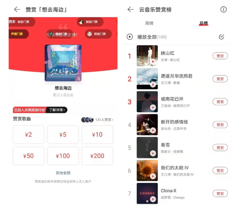Viewport: 236px width, 206px height.
Task: Play 春雪 via its cover play icon
Action: 153,153
